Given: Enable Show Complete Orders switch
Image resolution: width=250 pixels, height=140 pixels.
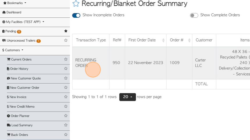Looking at the screenshot, I should pyautogui.click(x=194, y=15).
